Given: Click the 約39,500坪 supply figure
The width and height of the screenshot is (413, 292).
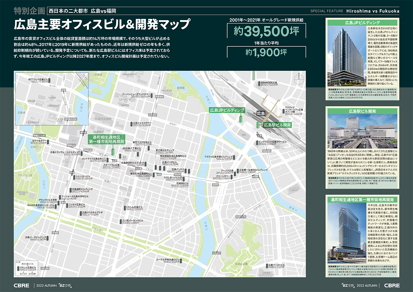Looking at the screenshot, I should pos(267,32).
